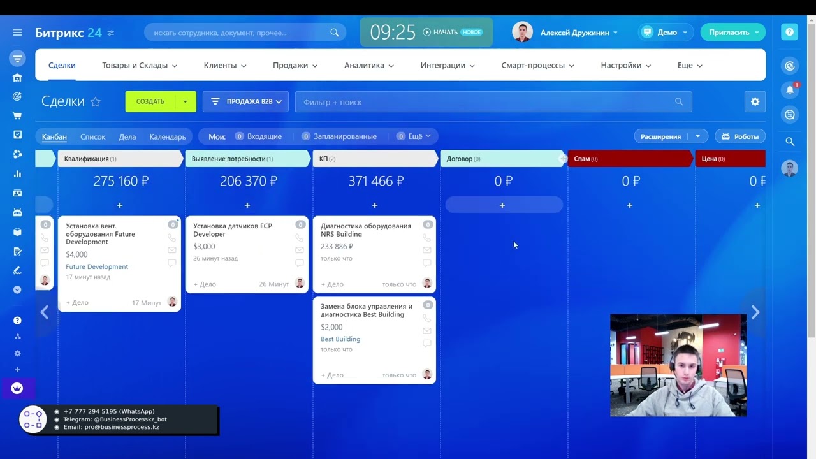Open Future Development company link
Viewport: 816px width, 459px height.
(x=97, y=266)
